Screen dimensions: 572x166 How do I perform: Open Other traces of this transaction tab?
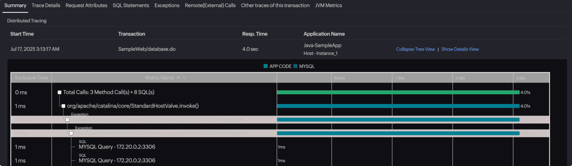(275, 5)
